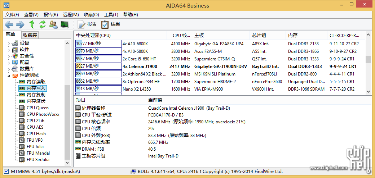Select the 7913 MB/秒 result bar
The width and height of the screenshot is (375, 178).
coord(98,89)
